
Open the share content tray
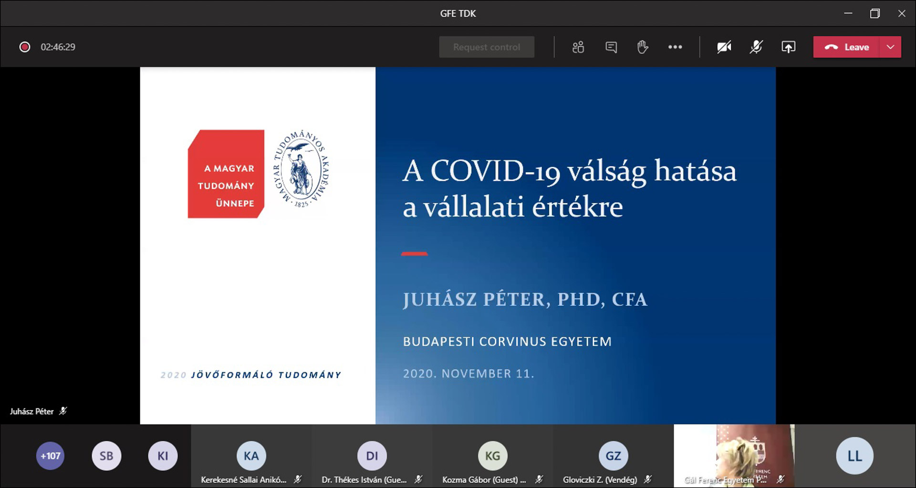pyautogui.click(x=788, y=47)
